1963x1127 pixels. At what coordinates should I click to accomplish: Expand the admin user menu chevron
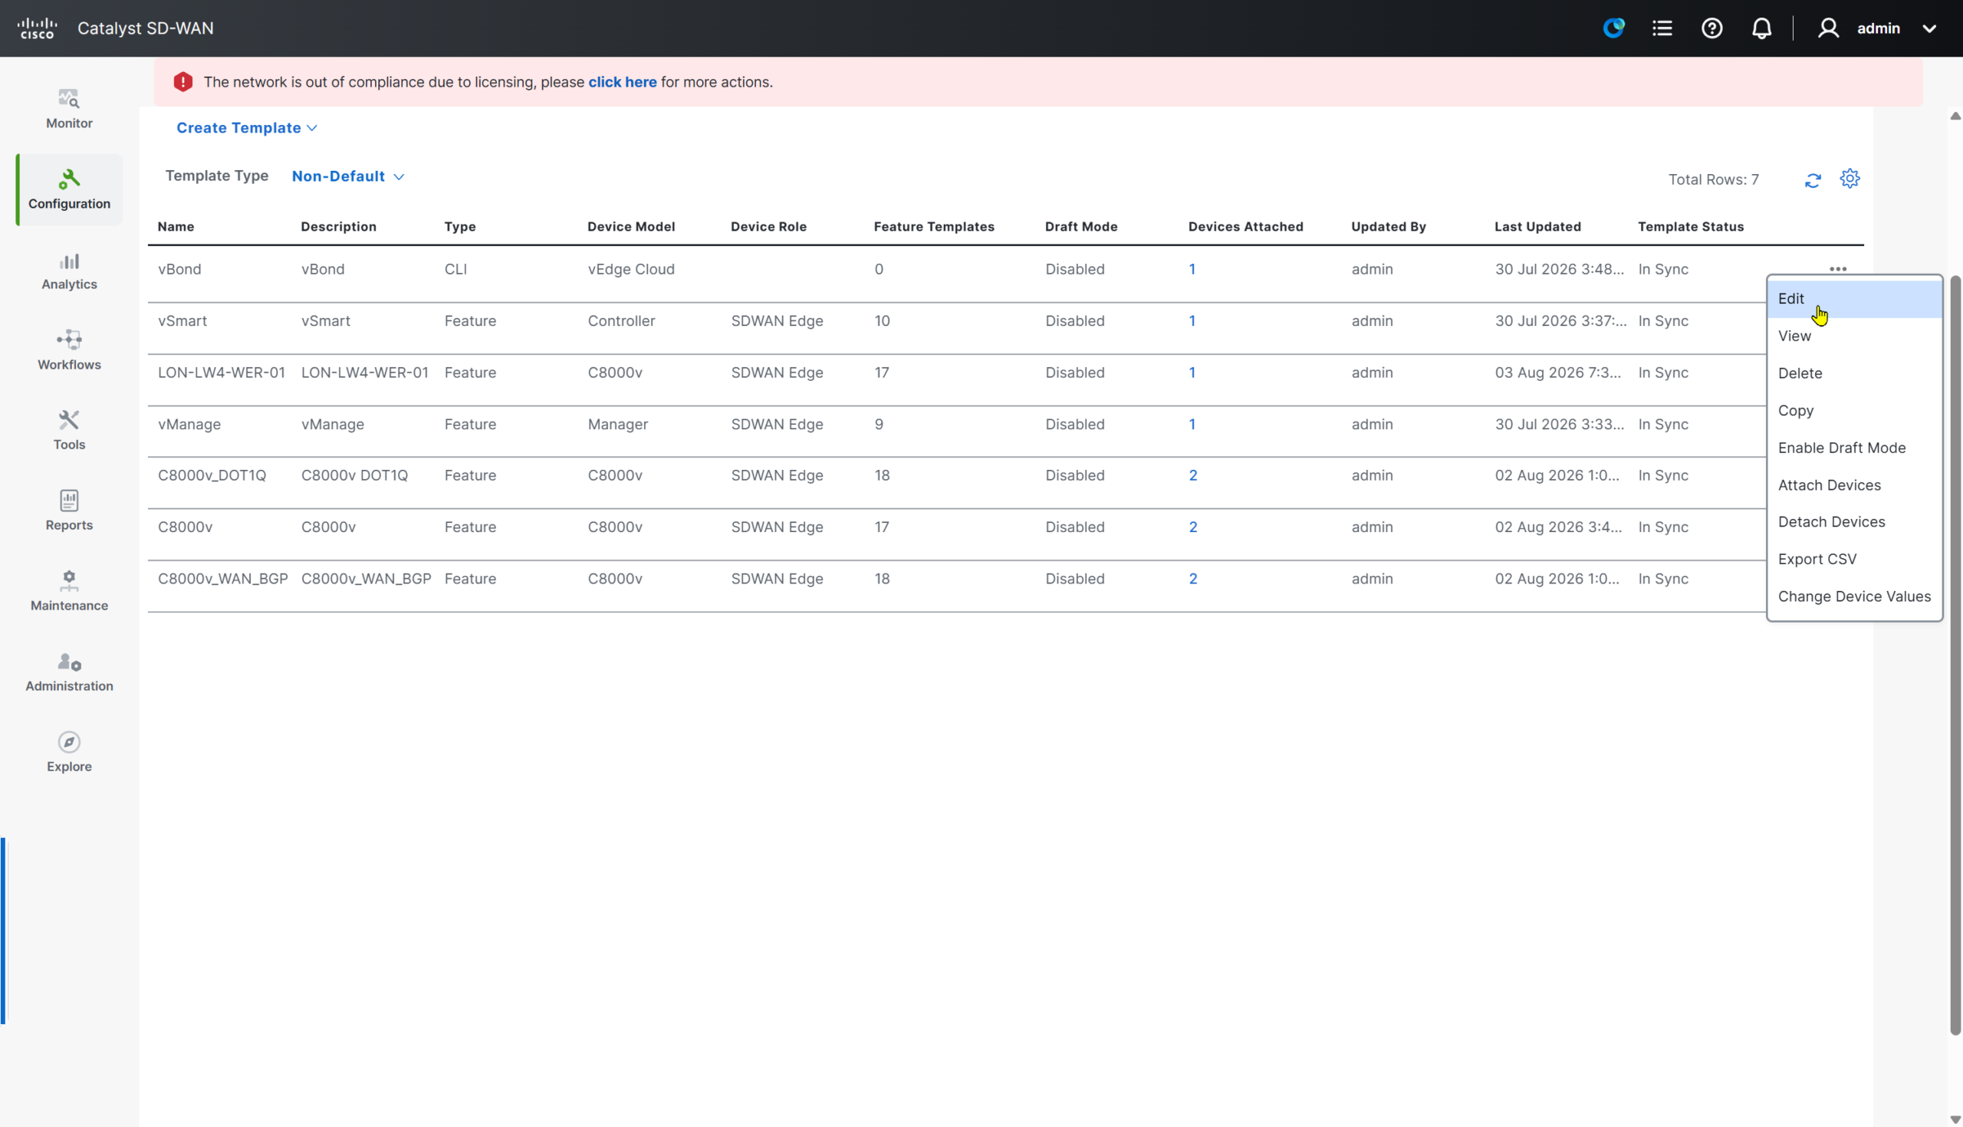pos(1930,28)
